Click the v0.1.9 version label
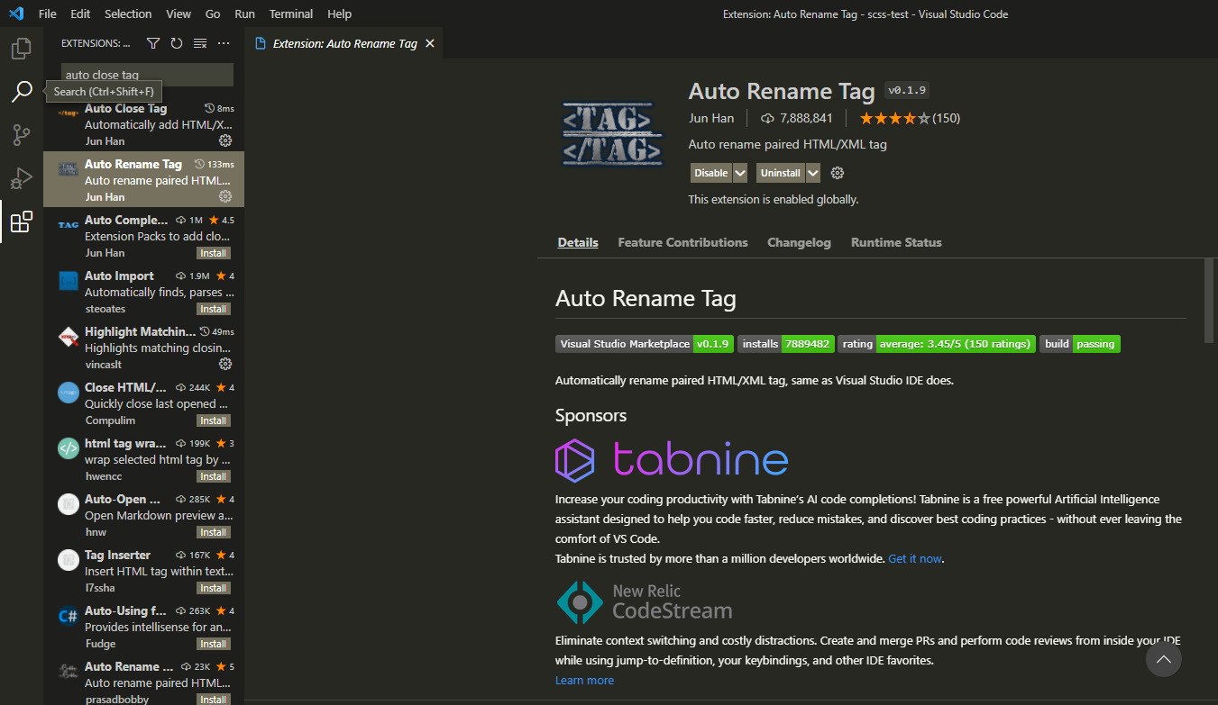Viewport: 1218px width, 705px height. tap(907, 90)
